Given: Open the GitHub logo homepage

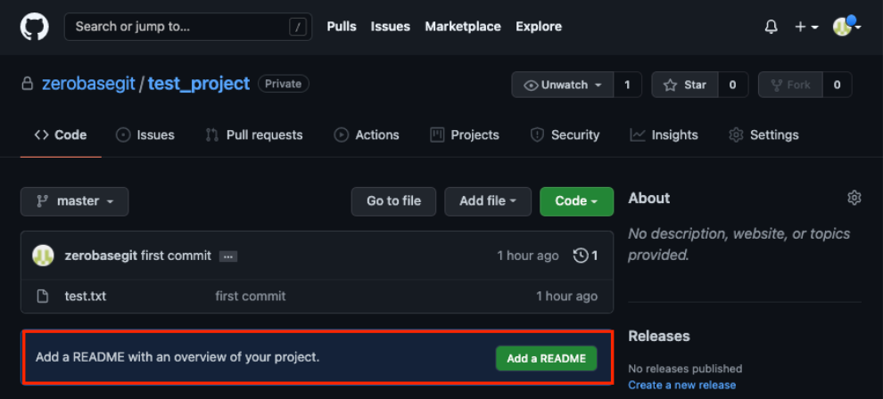Looking at the screenshot, I should [35, 27].
